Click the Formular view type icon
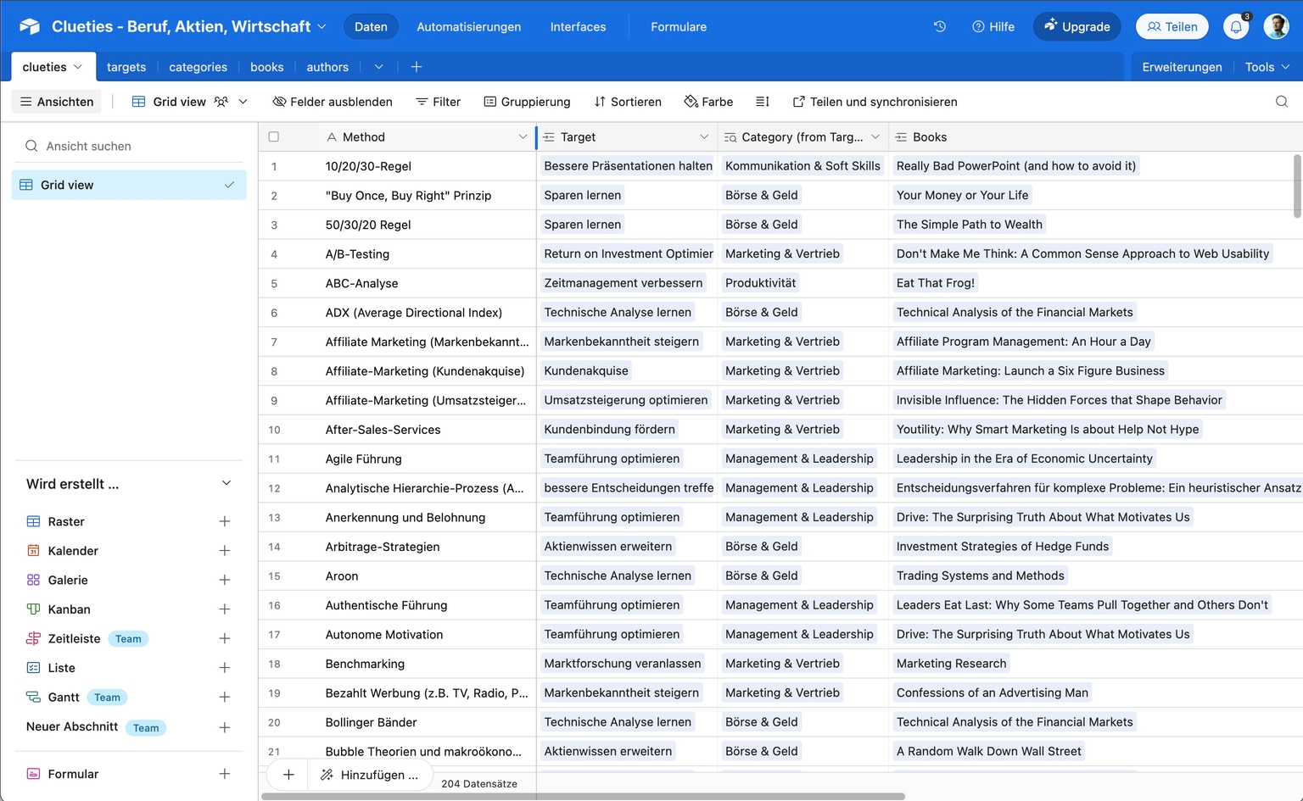Viewport: 1303px width, 801px height. 33,774
